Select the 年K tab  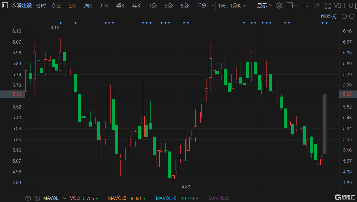point(136,6)
